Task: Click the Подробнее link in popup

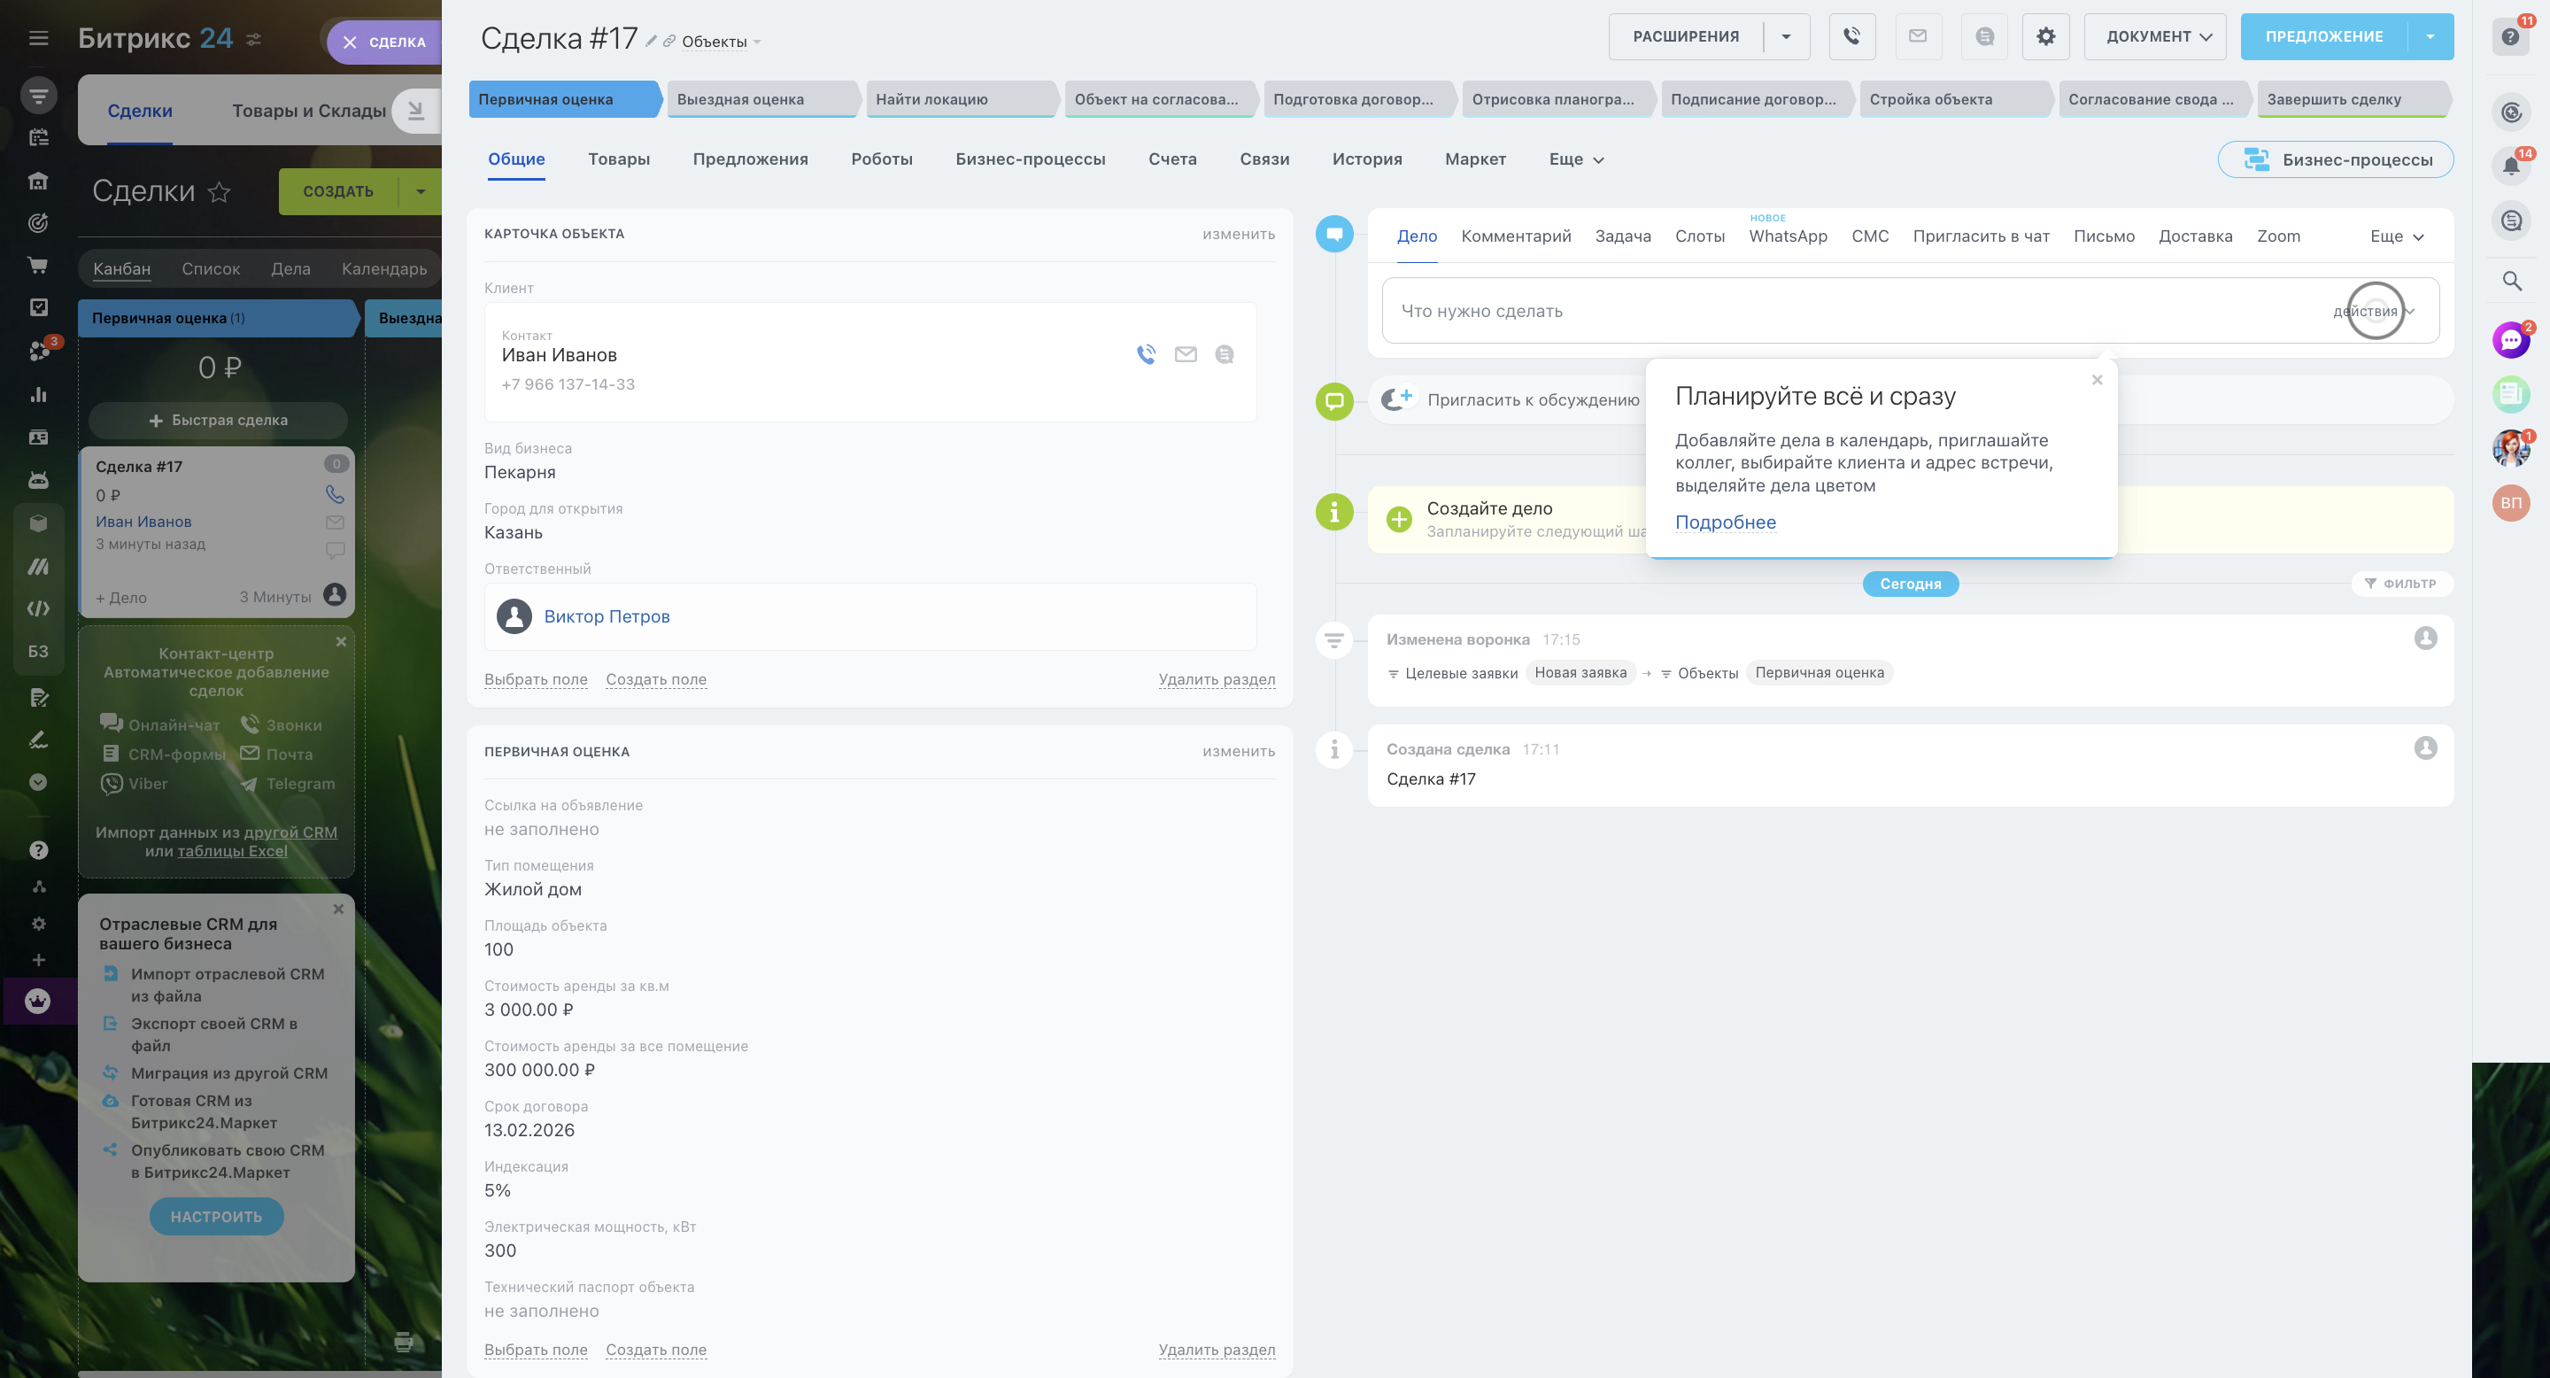Action: (x=1725, y=522)
